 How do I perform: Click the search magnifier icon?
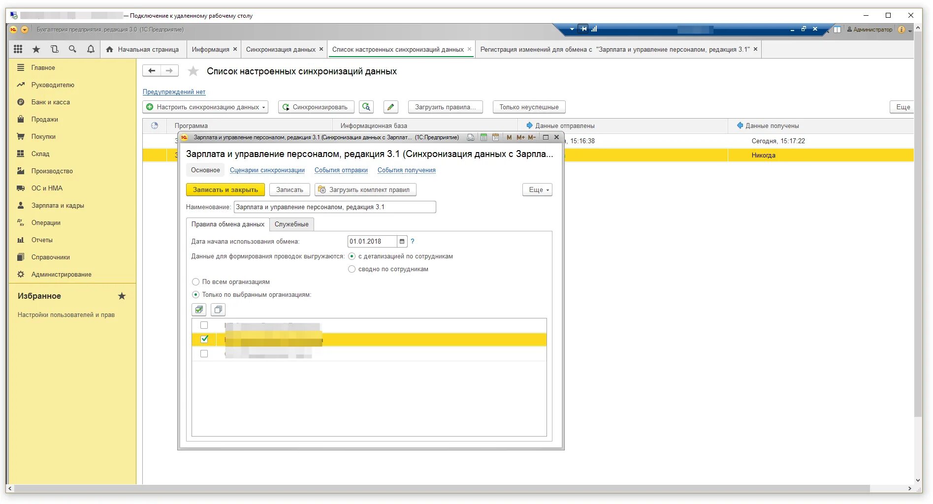click(x=72, y=49)
